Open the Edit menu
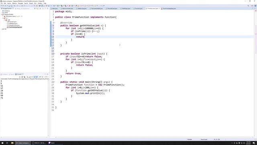This screenshot has width=257, height=145. click(5, 3)
